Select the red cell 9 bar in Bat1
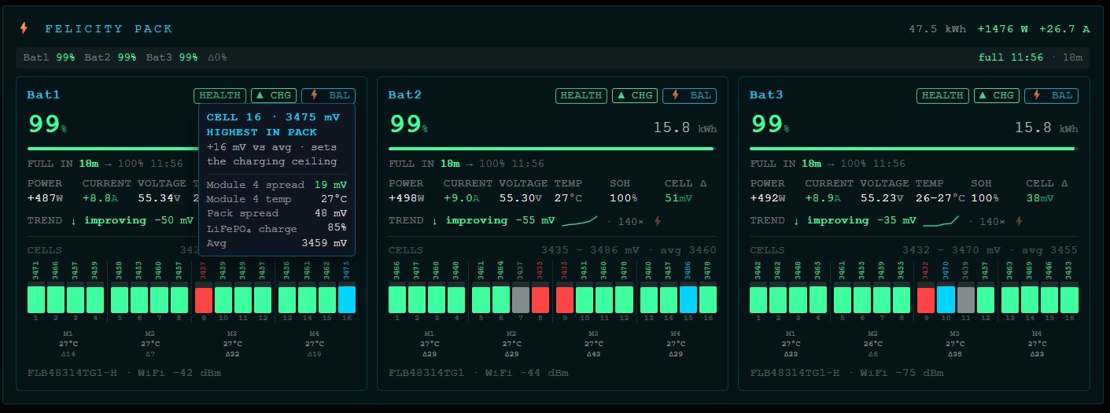This screenshot has width=1110, height=413. coord(204,300)
